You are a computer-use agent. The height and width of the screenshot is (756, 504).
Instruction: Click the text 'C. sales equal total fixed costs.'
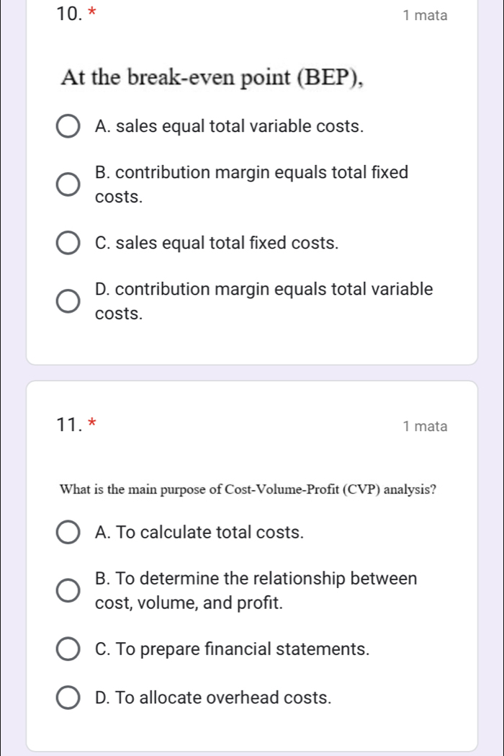[216, 243]
